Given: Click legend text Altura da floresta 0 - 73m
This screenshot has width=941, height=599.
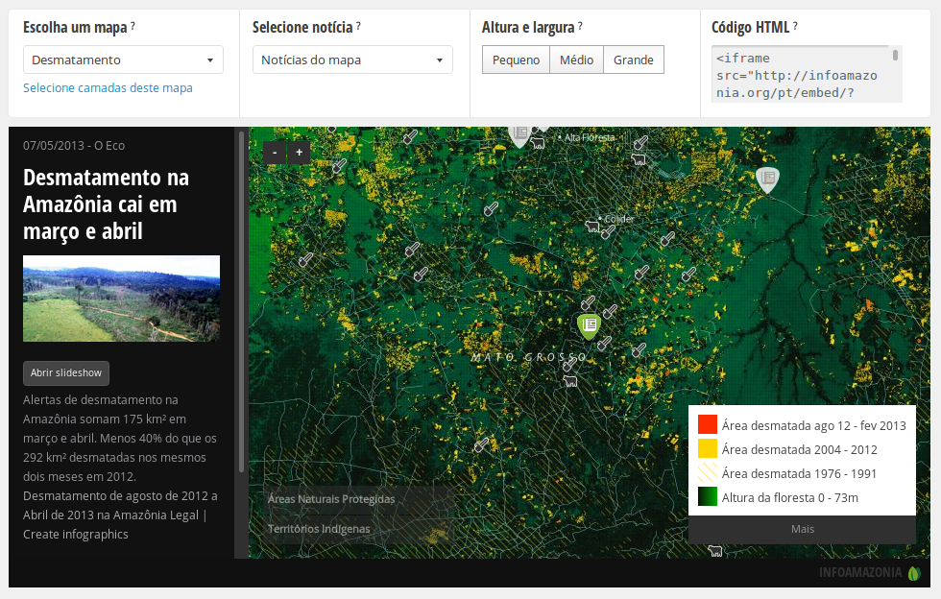Looking at the screenshot, I should pos(789,497).
